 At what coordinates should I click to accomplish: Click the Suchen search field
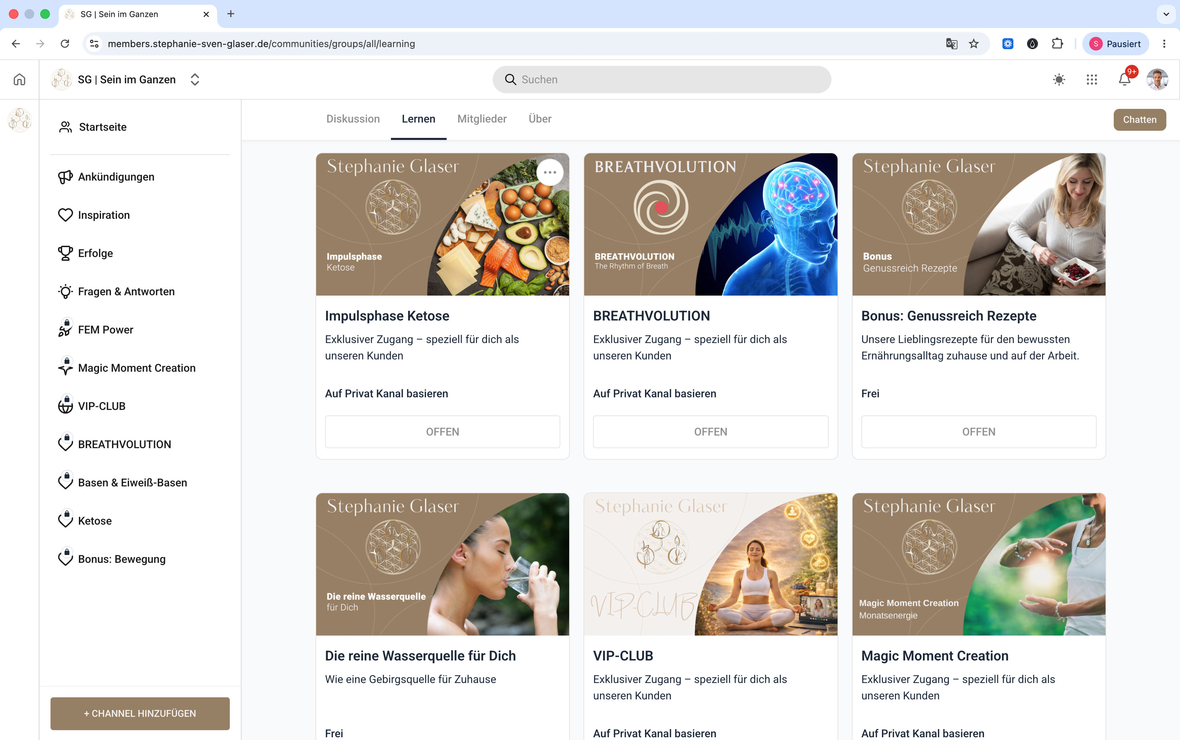662,79
